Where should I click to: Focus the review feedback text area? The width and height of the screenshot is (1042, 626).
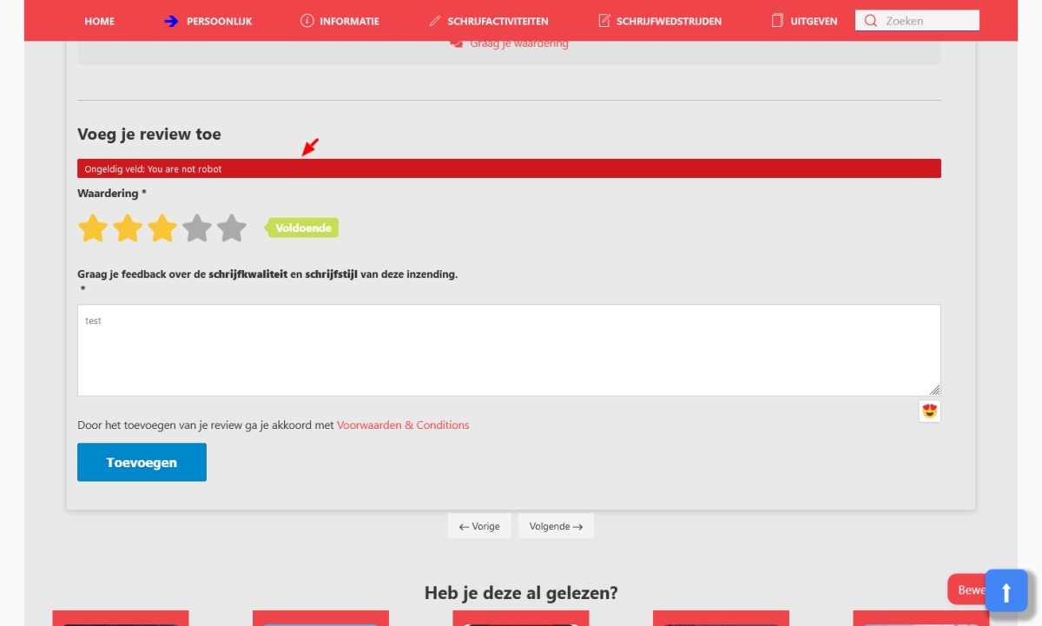[508, 350]
